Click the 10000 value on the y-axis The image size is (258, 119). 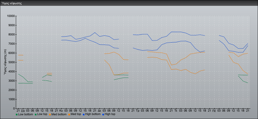tap(11, 16)
